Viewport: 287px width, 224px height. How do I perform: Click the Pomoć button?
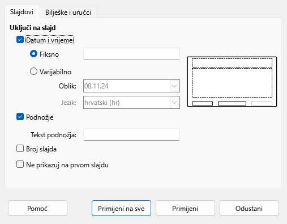tap(37, 208)
